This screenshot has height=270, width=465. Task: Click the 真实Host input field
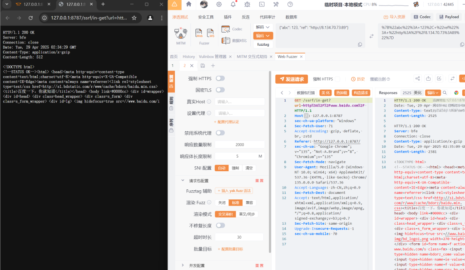click(239, 101)
